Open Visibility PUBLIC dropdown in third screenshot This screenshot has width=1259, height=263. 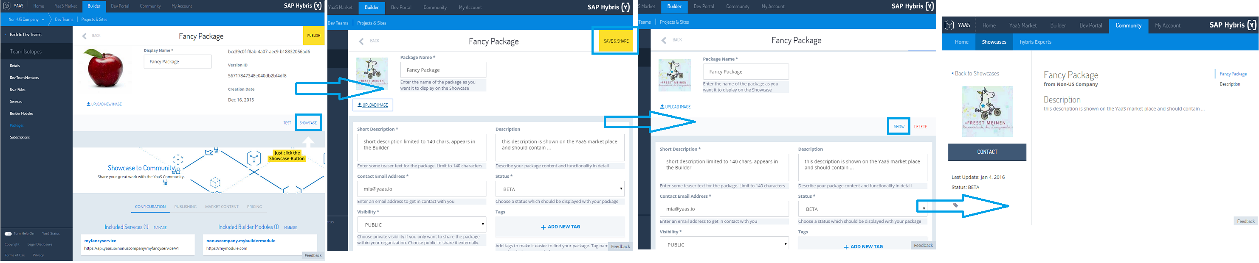click(x=724, y=244)
